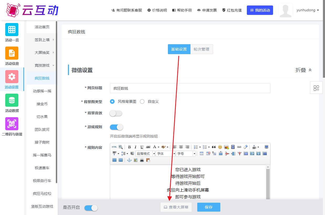
Task: Collapse the 微信设置 section via 折叠
Action: point(303,70)
